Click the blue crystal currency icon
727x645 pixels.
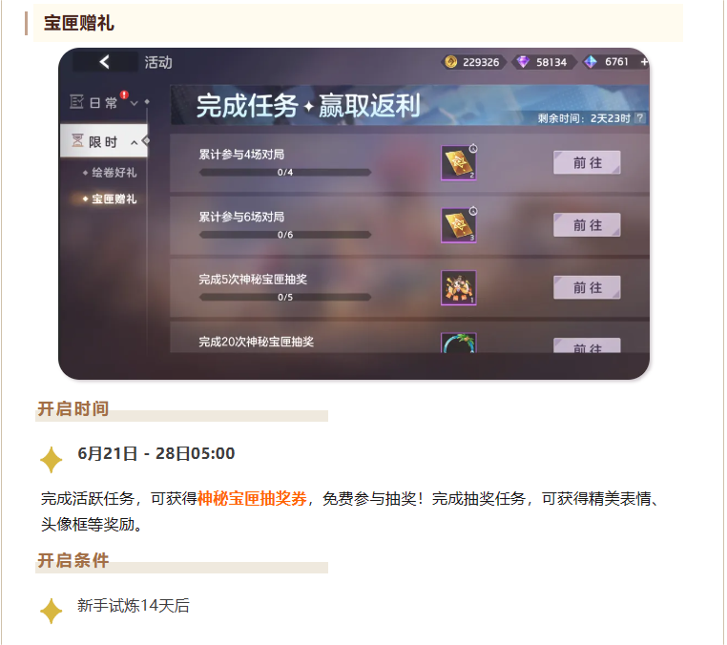click(591, 62)
